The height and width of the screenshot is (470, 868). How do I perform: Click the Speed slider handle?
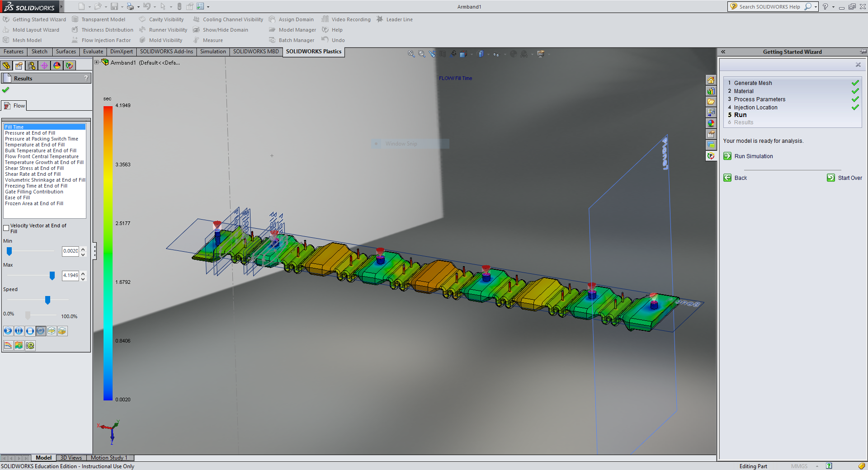click(x=47, y=300)
